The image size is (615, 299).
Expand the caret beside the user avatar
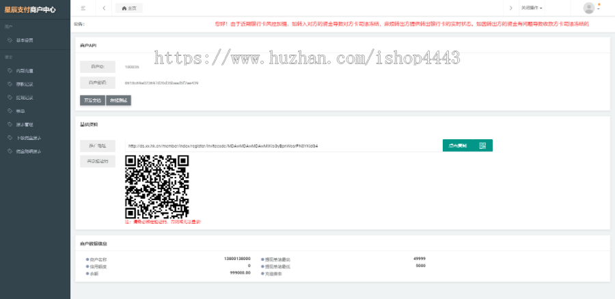pyautogui.click(x=599, y=9)
